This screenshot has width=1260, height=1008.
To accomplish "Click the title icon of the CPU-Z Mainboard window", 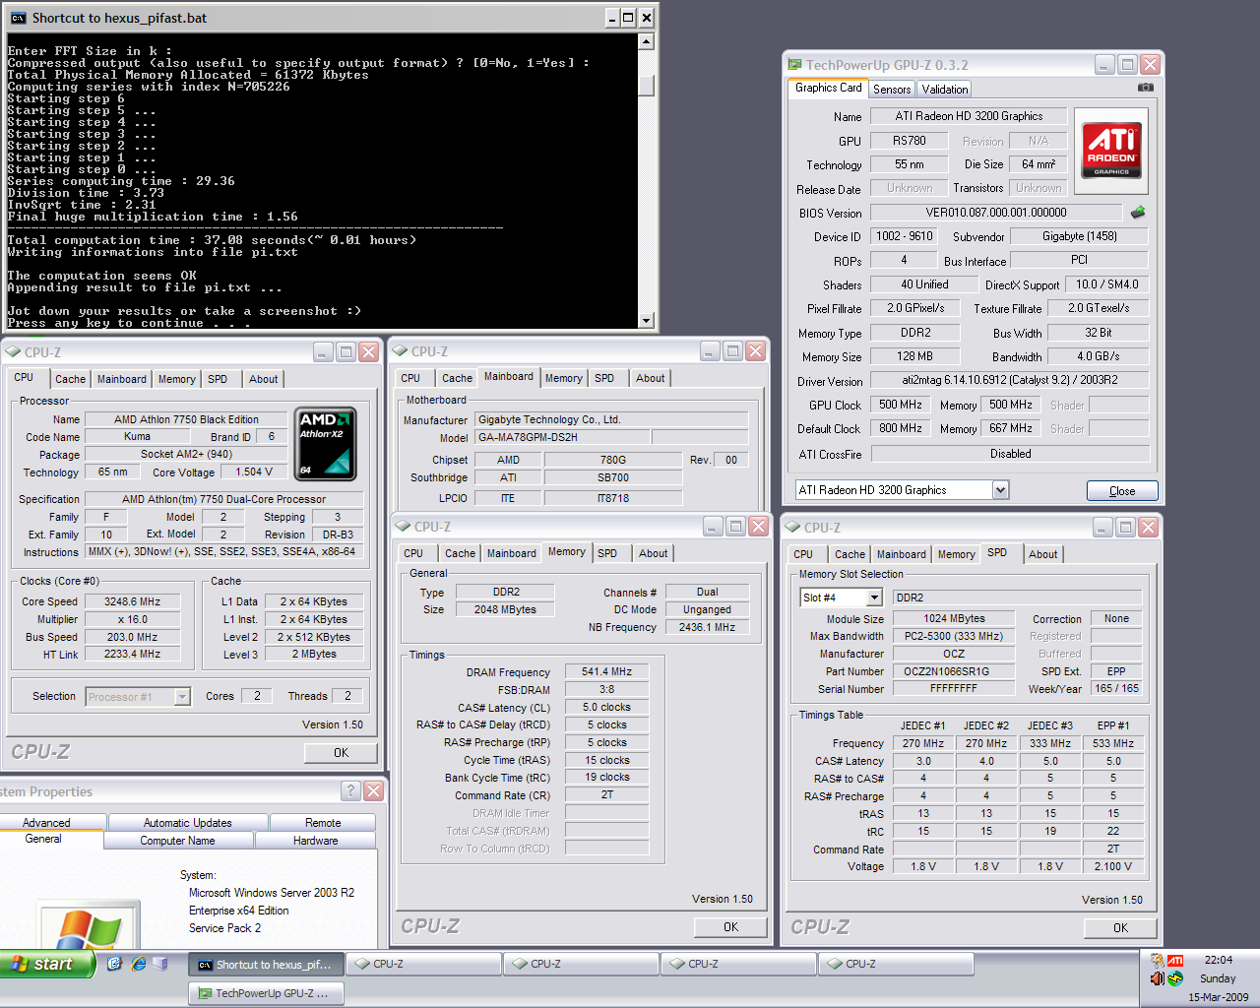I will [400, 351].
